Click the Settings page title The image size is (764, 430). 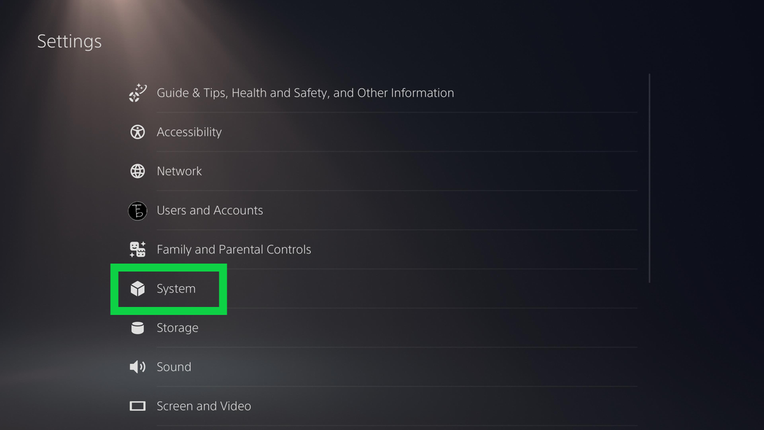tap(69, 41)
